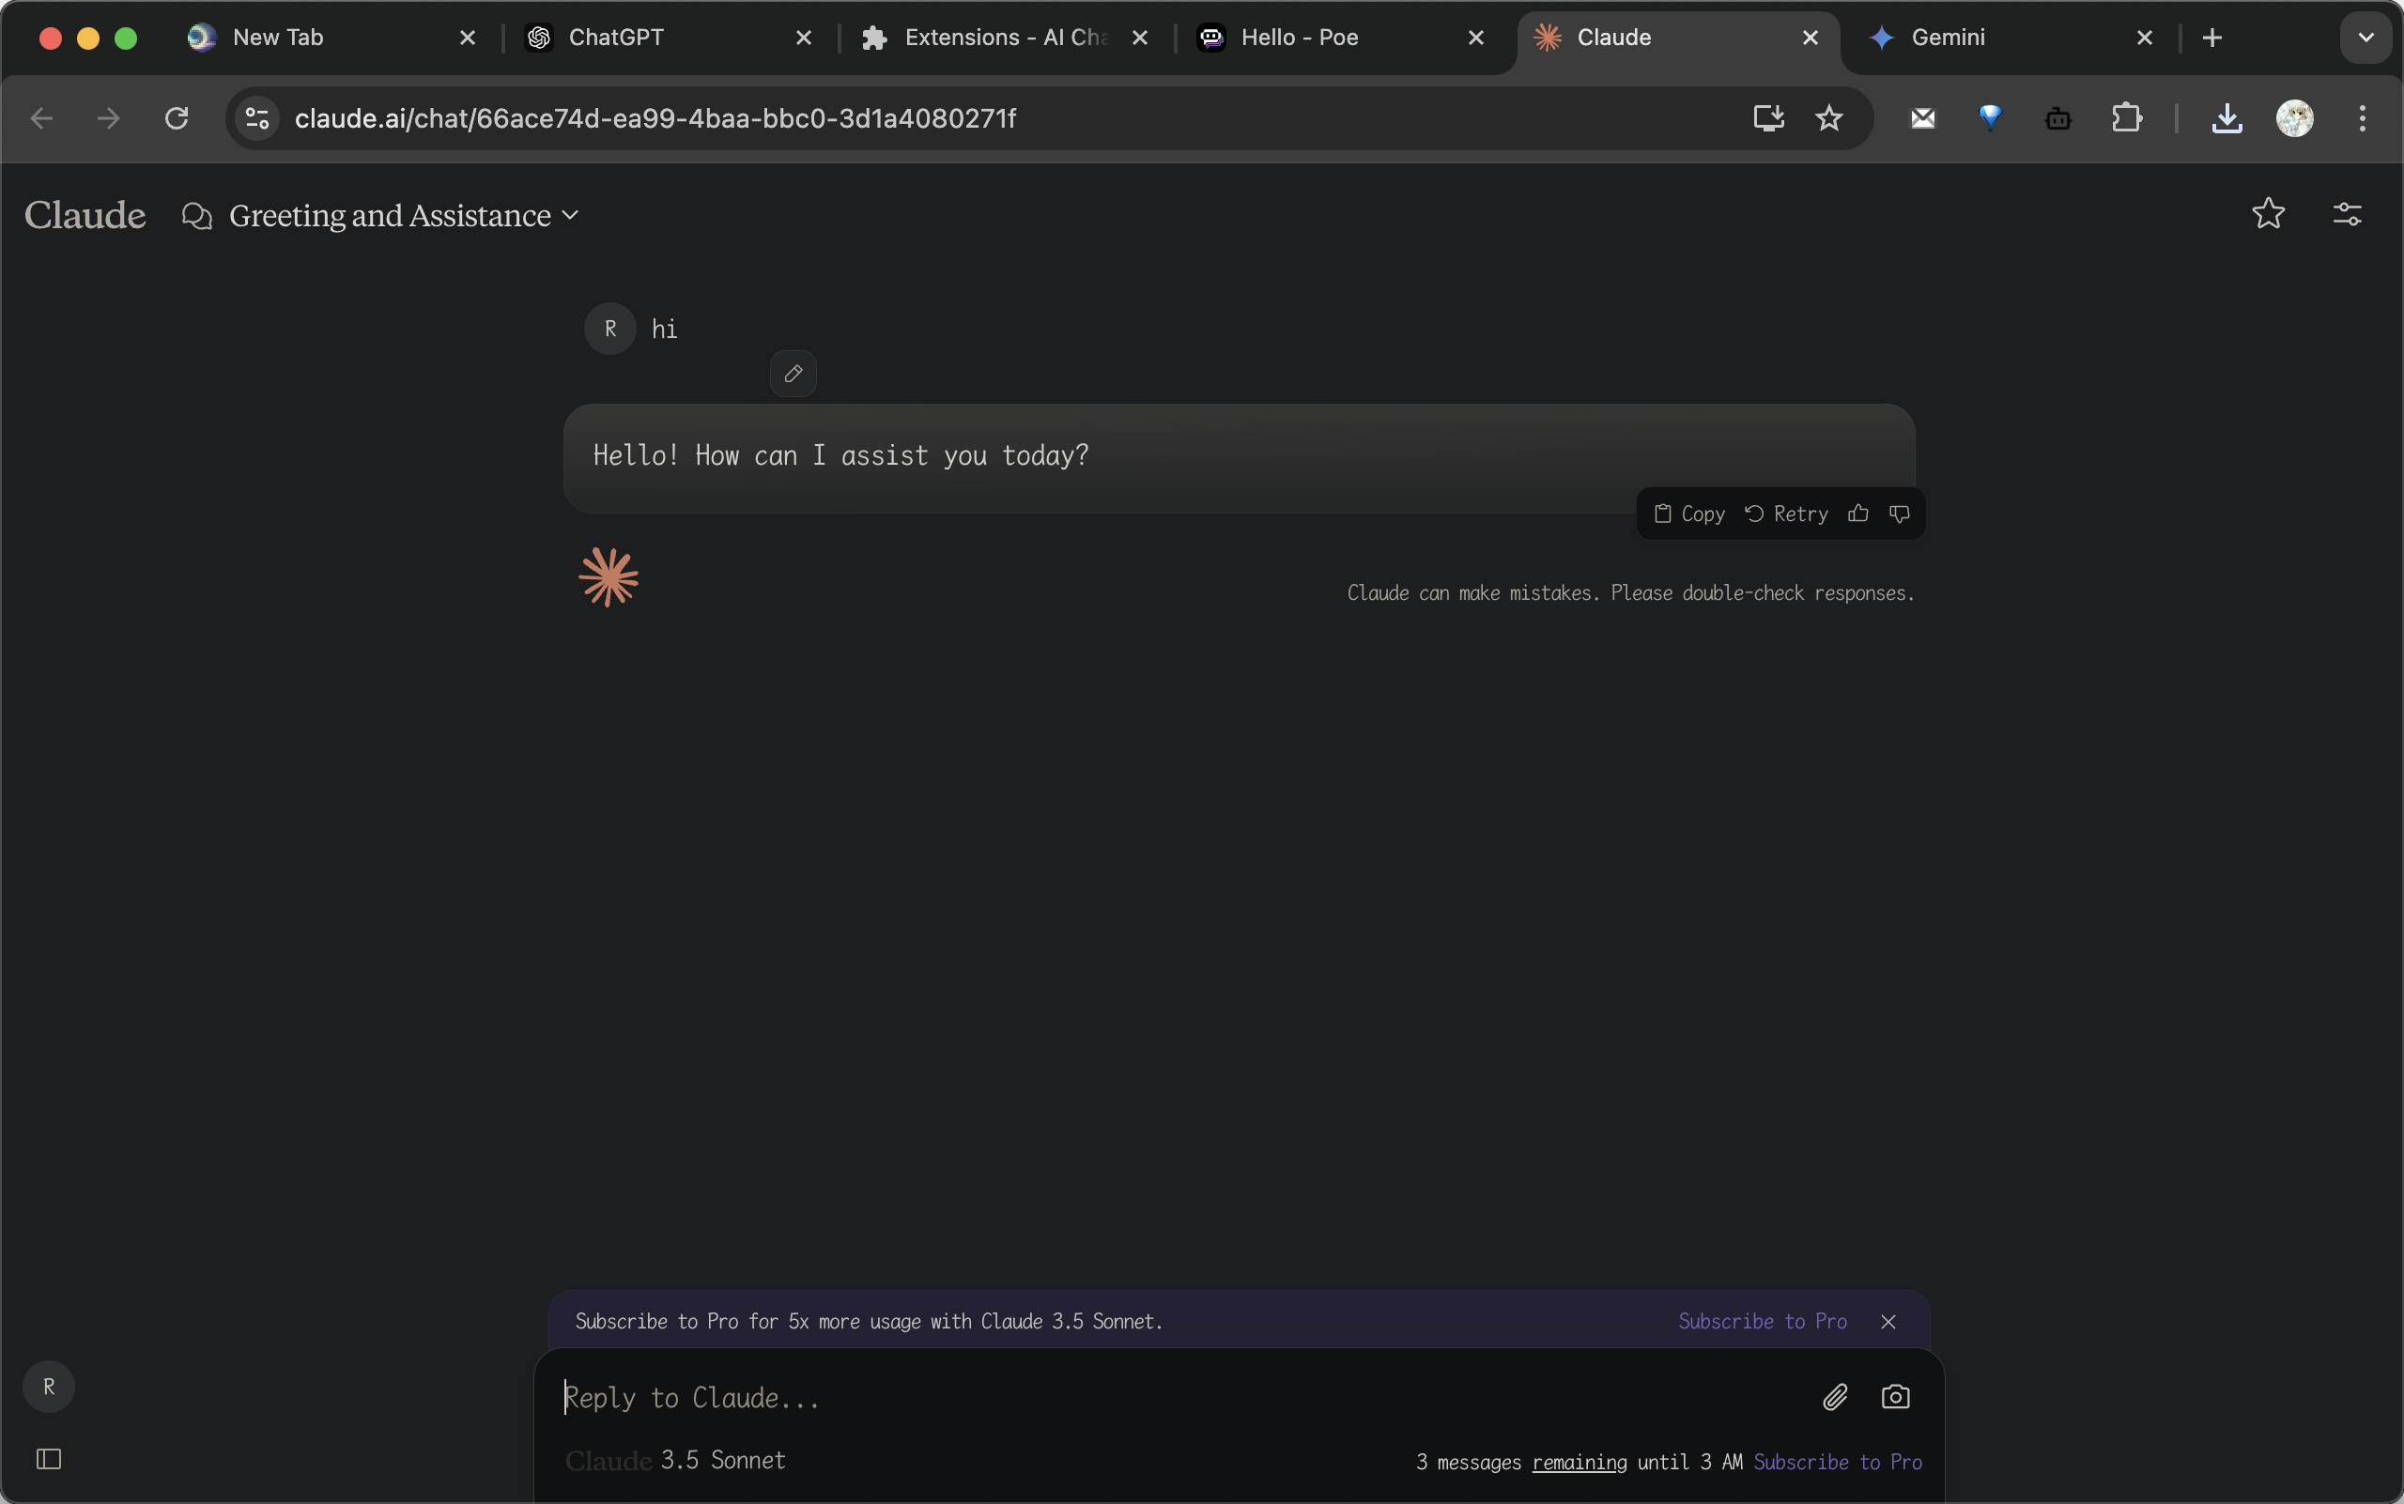Bookmark this page in address bar

pyautogui.click(x=1829, y=118)
